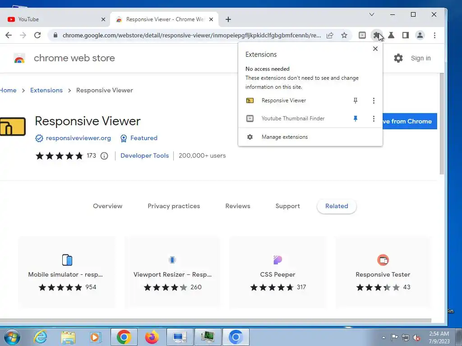Open rating info icon next to 173
462x346 pixels.
coord(104,156)
